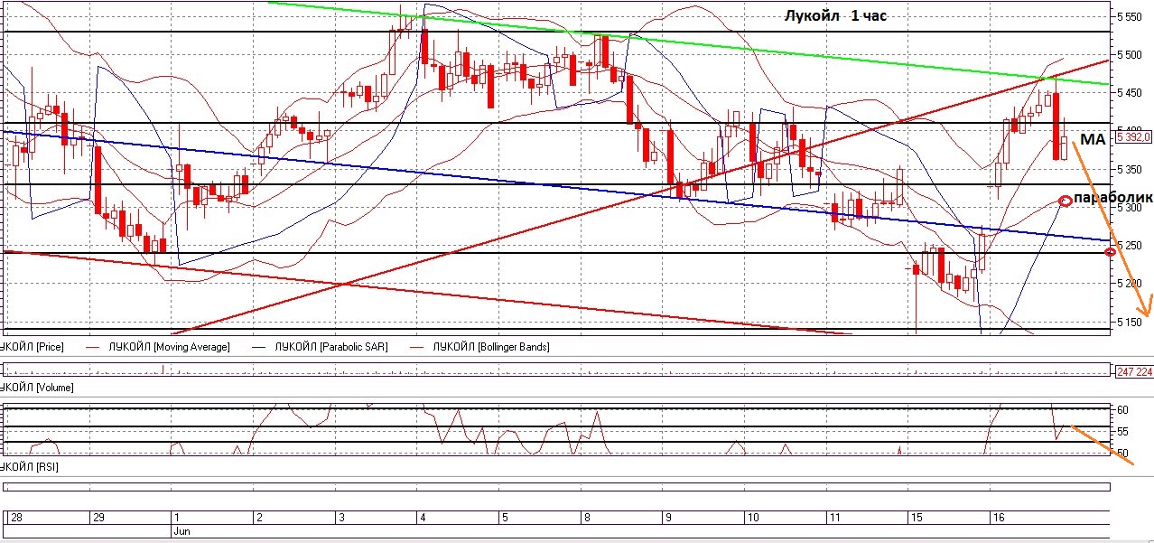Click date 16 on the time axis

998,518
